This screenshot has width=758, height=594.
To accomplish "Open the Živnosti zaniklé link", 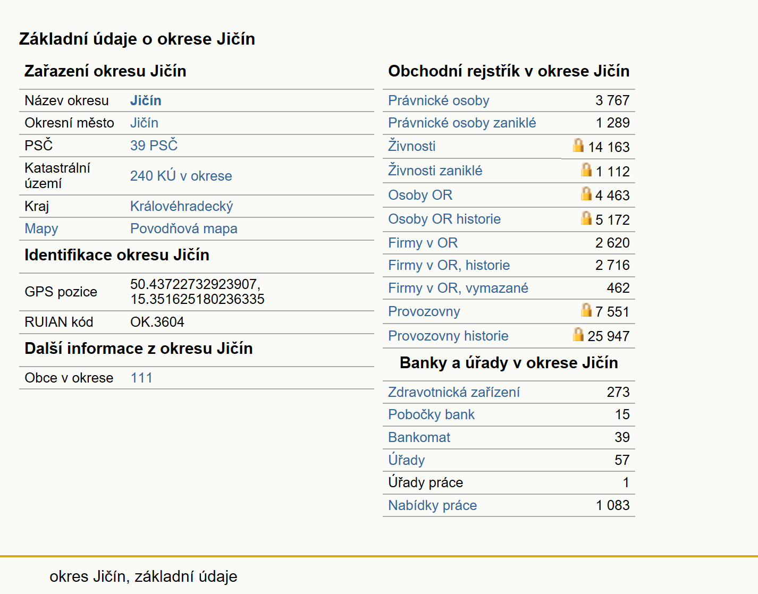I will pos(435,171).
